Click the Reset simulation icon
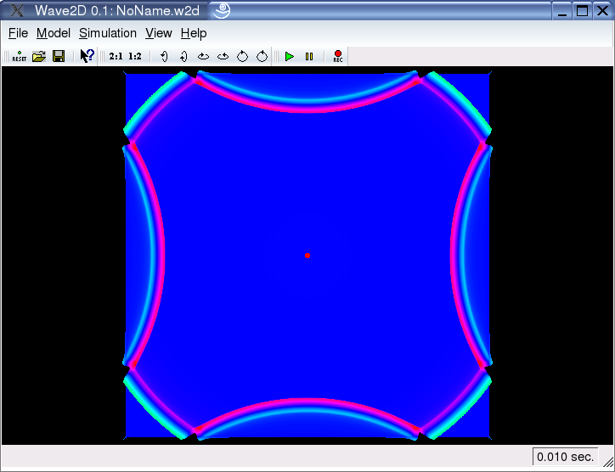 tap(19, 57)
